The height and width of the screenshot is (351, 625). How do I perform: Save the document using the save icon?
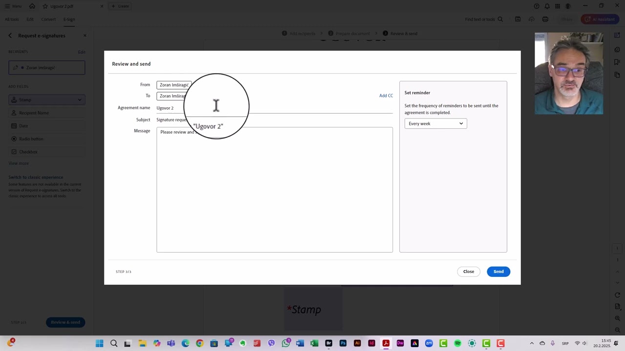pos(518,19)
